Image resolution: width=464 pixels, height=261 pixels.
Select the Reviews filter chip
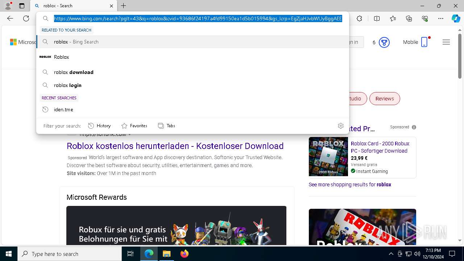pyautogui.click(x=385, y=99)
